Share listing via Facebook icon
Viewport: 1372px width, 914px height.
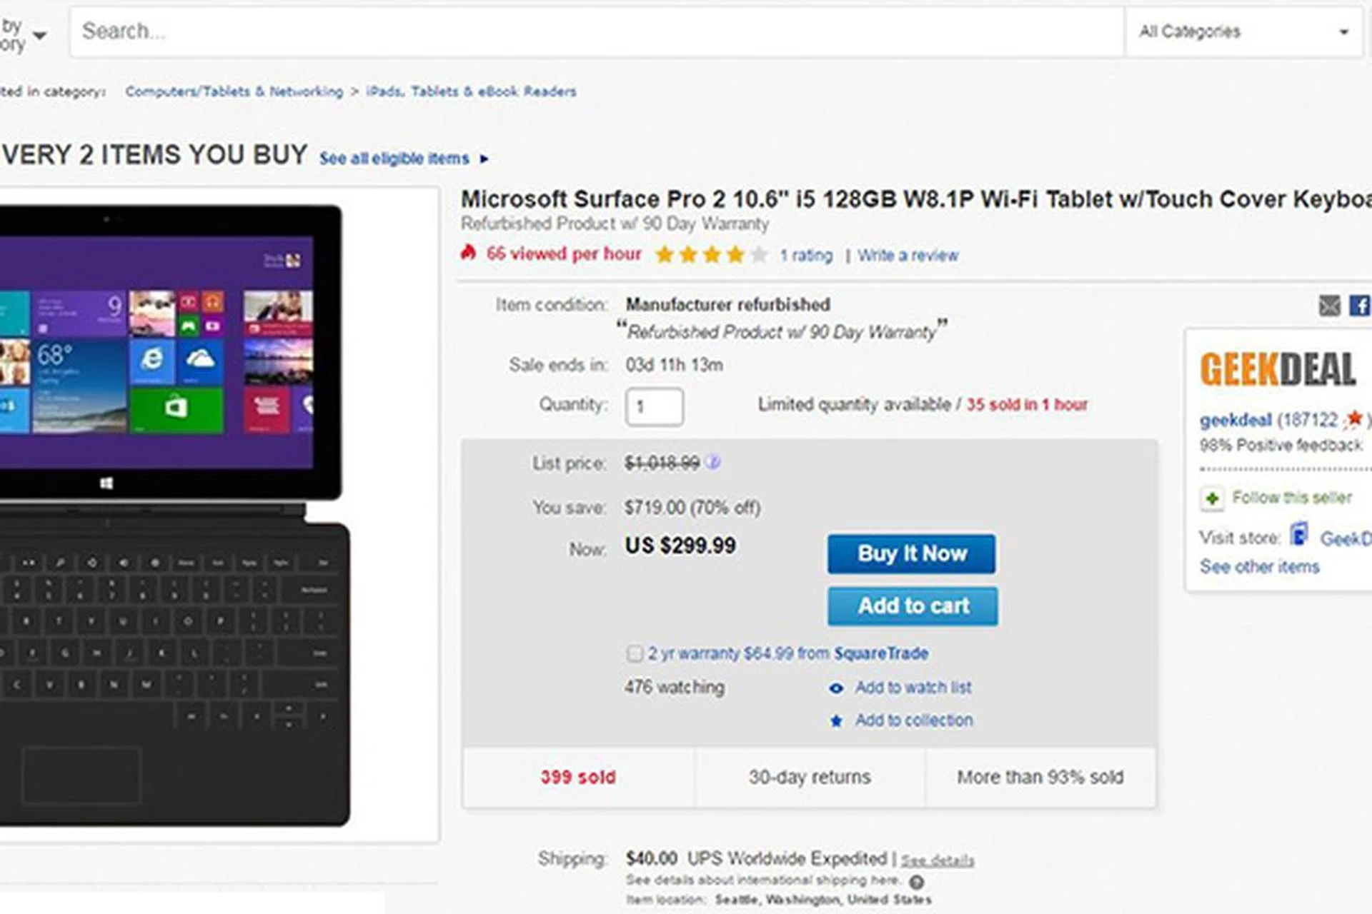coord(1359,306)
